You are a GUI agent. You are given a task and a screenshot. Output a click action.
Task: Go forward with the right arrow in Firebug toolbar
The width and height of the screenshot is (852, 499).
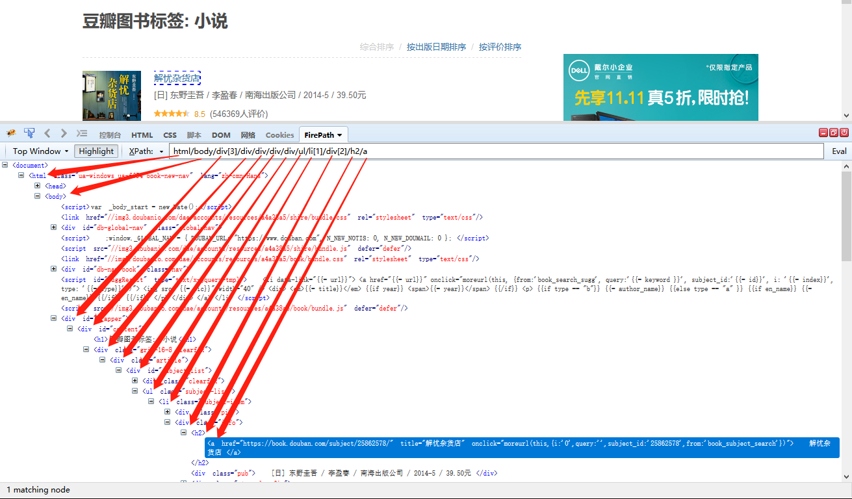pos(64,133)
